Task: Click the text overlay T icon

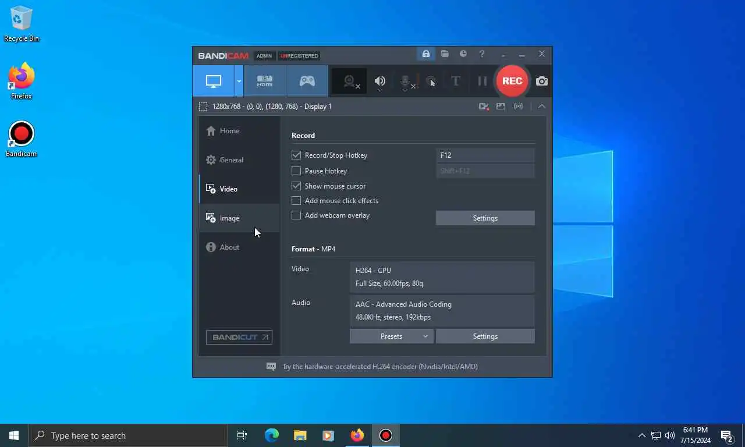Action: point(456,81)
